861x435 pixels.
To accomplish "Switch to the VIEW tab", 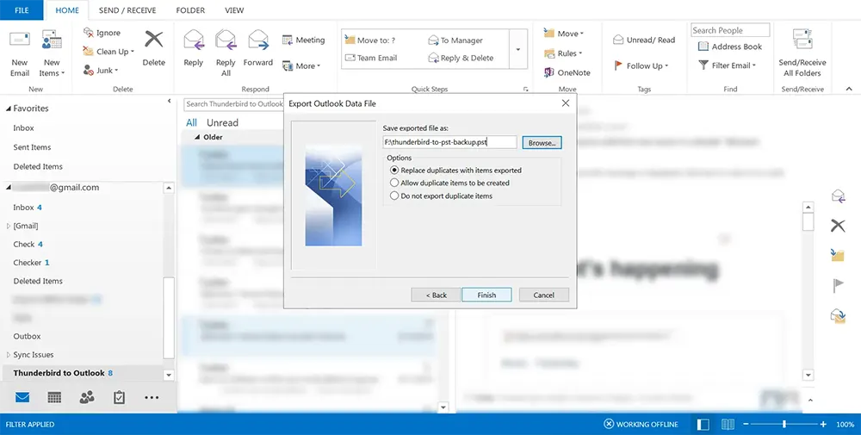I will [x=234, y=9].
